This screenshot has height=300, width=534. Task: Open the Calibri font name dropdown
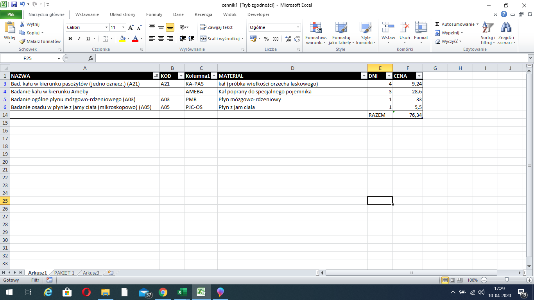[x=106, y=27]
